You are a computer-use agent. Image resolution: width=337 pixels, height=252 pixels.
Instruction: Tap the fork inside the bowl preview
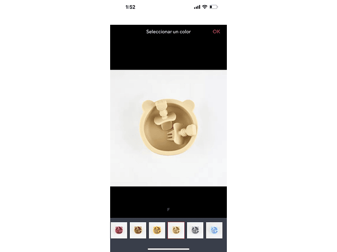point(181,133)
